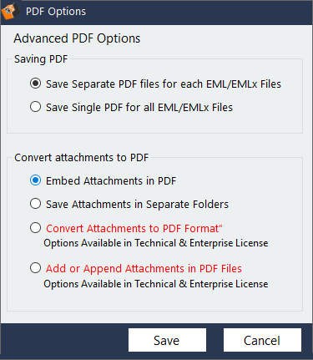
Task: Click red Convert Attachments to PDF Format label text
Action: (134, 228)
